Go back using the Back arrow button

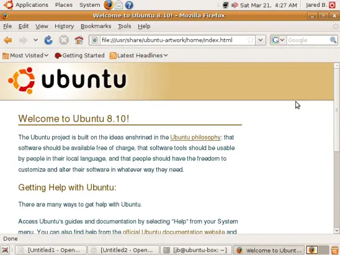point(8,40)
